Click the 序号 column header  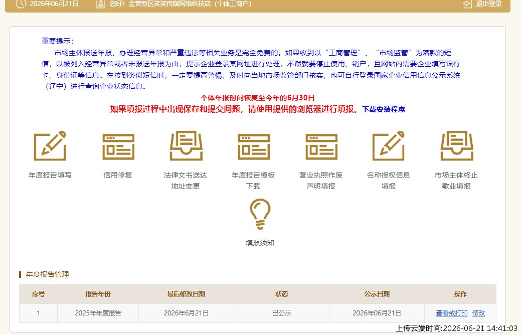[38, 294]
